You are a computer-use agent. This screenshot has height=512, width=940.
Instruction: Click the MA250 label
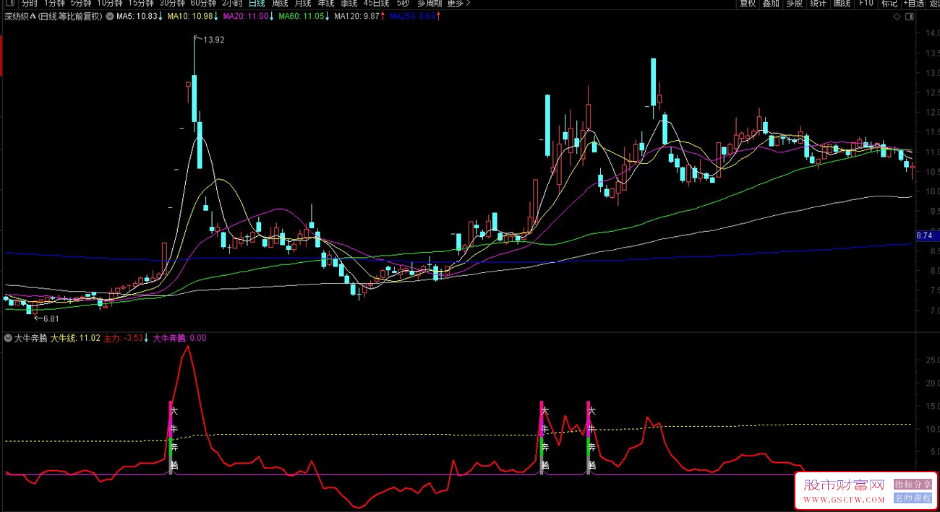pos(413,16)
